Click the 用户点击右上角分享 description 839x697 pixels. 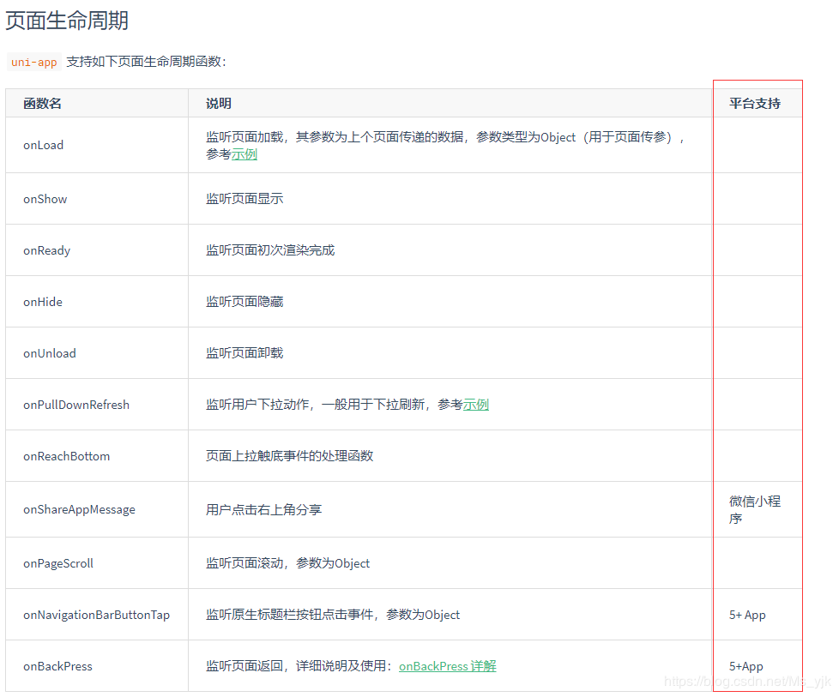pos(263,509)
